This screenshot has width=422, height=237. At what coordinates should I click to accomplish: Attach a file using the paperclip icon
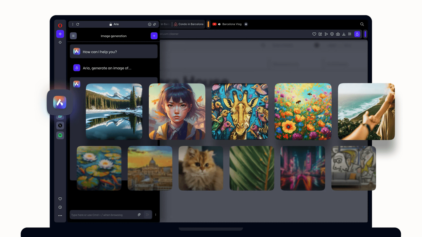tap(139, 215)
